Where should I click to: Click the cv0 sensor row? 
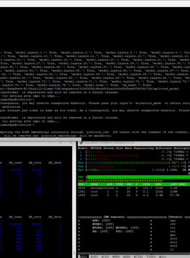point(173,224)
